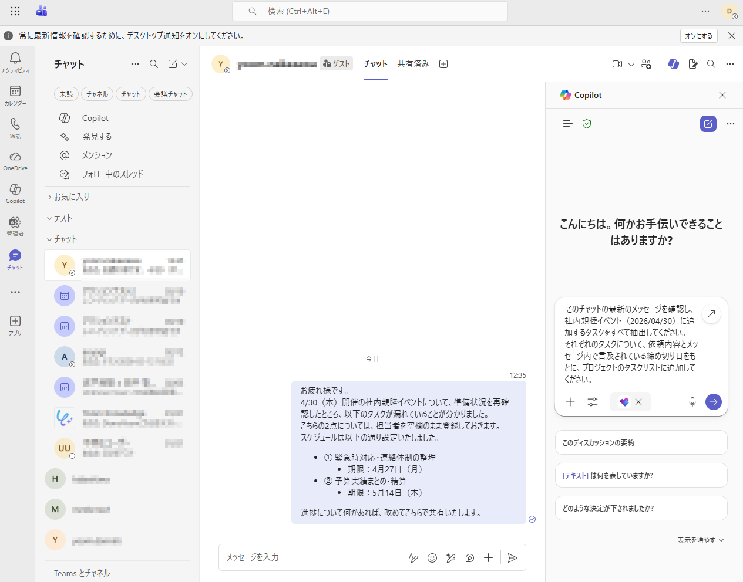The width and height of the screenshot is (743, 582).
Task: Click the オンにする notification button
Action: tap(698, 36)
